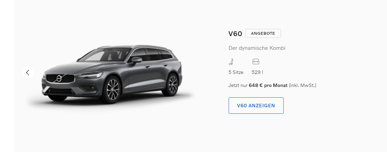This screenshot has height=154, width=387.
Task: Go to the previous car in carousel
Action: coord(28,73)
